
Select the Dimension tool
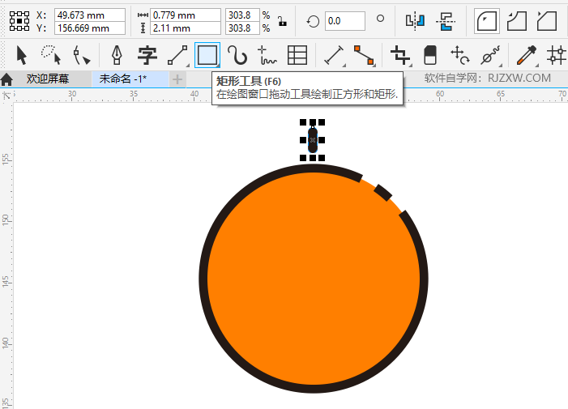pyautogui.click(x=334, y=55)
